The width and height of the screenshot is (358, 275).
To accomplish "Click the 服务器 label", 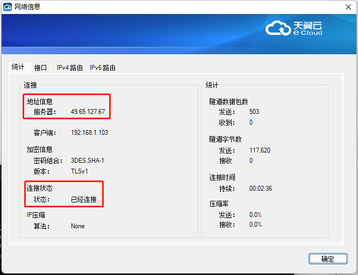I will click(x=45, y=112).
